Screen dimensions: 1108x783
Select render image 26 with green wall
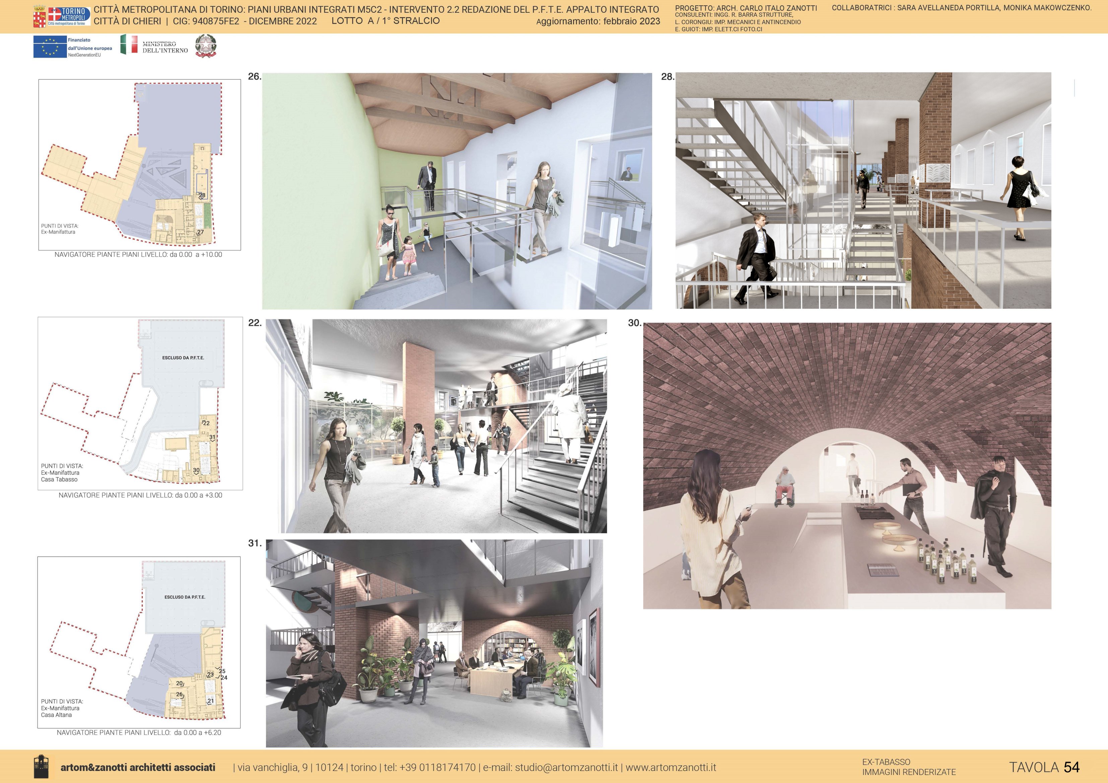tap(457, 190)
